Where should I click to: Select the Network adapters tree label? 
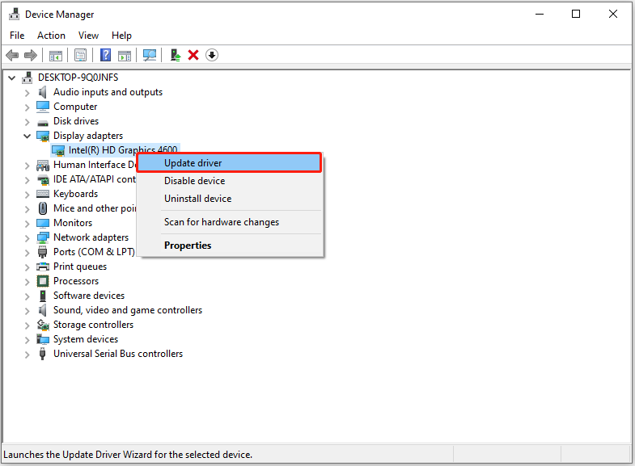91,237
